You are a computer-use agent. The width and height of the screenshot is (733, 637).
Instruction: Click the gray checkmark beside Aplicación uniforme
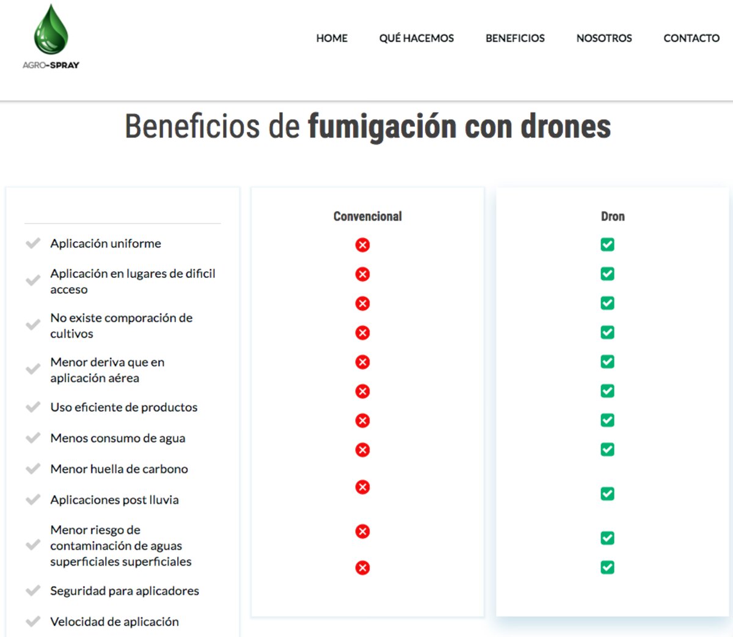coord(33,244)
